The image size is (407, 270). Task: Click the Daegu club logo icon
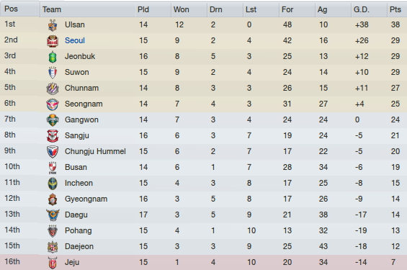point(53,215)
